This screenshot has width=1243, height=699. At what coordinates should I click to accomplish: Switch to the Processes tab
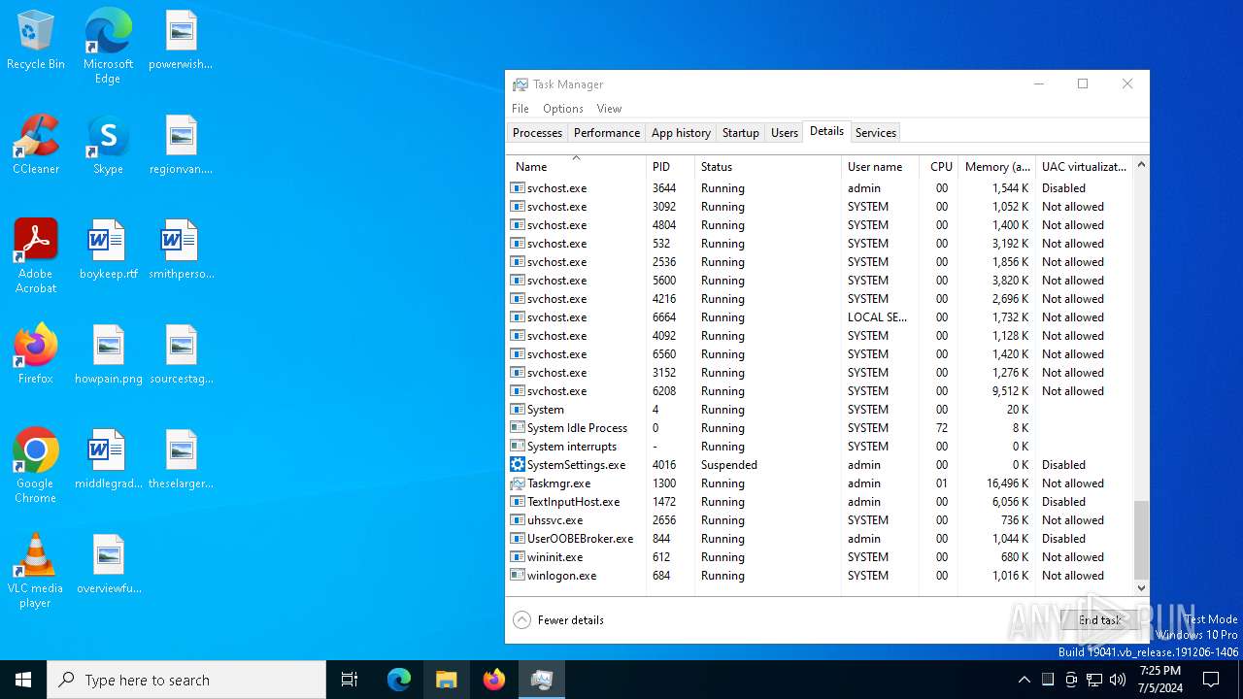tap(537, 133)
